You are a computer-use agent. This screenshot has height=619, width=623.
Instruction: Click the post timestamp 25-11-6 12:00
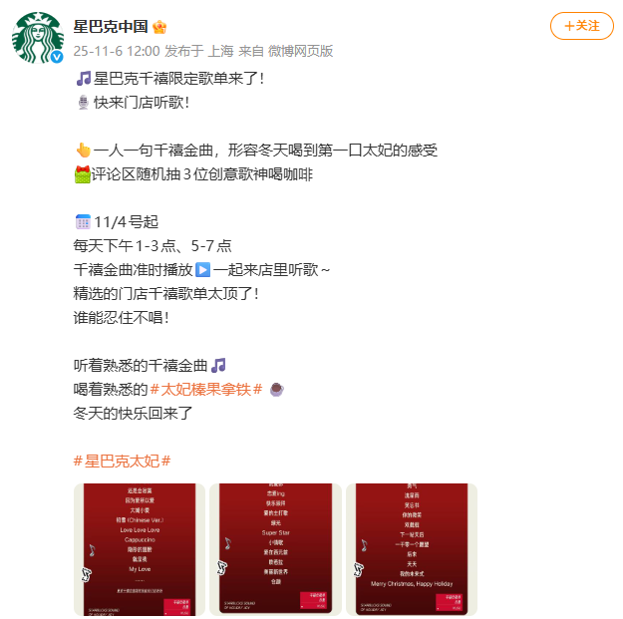point(117,51)
